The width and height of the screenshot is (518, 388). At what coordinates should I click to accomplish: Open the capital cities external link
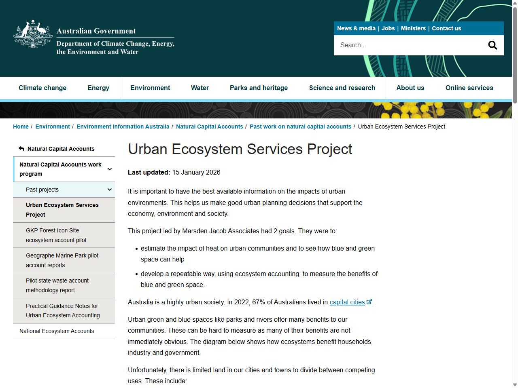pyautogui.click(x=347, y=302)
